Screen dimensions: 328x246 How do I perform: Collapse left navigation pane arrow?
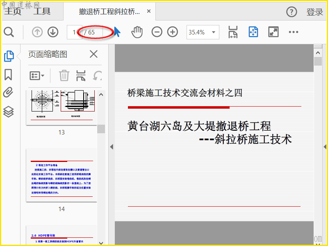[112, 147]
